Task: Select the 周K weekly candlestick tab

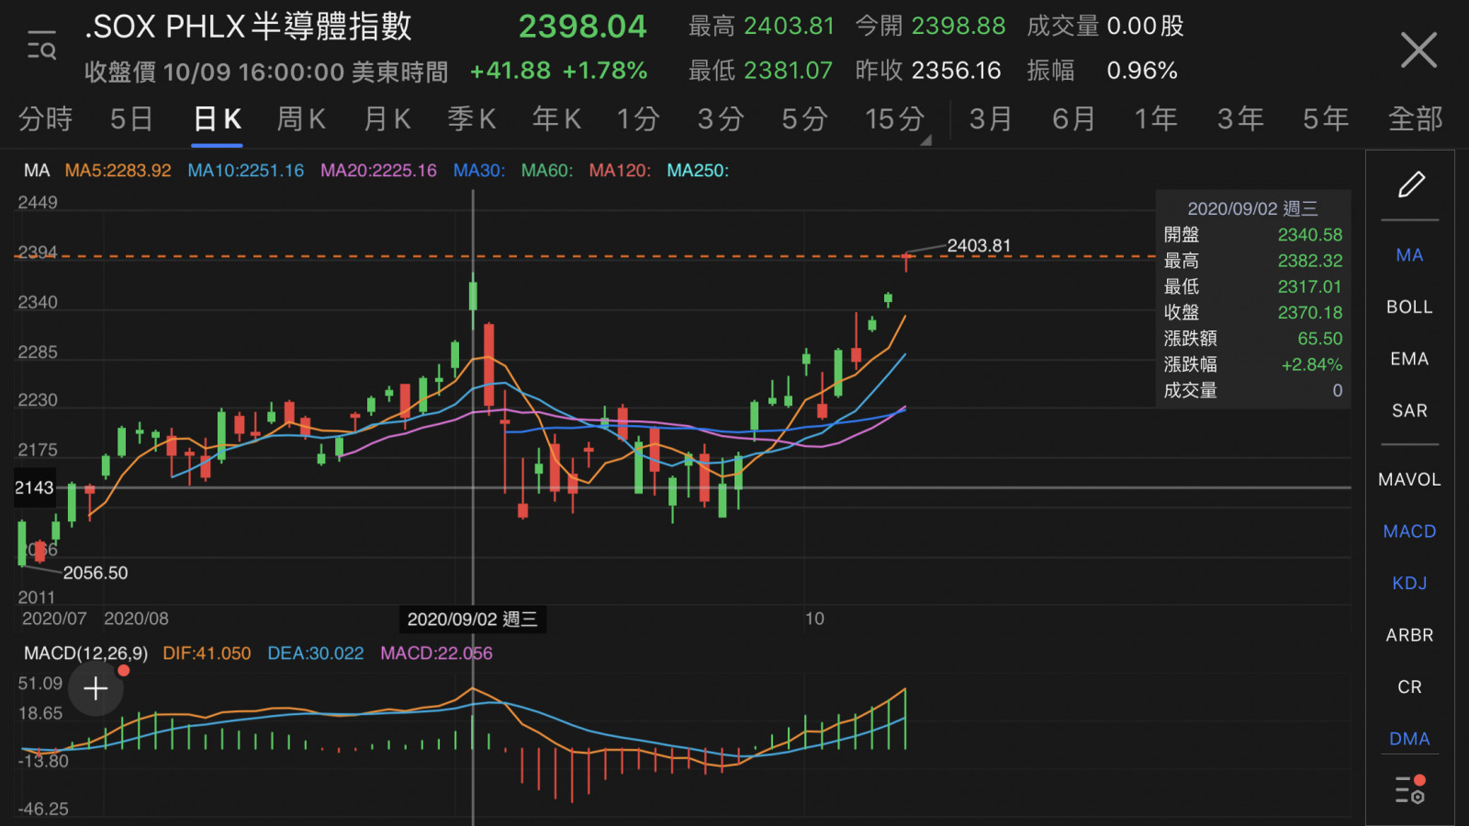Action: 302,119
